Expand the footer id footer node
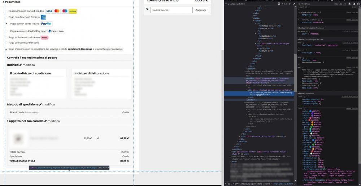This screenshot has height=186, width=361. [231, 159]
